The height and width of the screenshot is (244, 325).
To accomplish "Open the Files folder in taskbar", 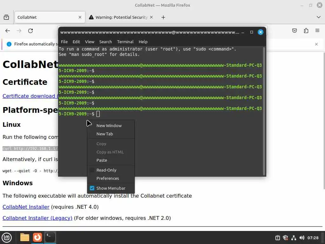I will point(25,237).
